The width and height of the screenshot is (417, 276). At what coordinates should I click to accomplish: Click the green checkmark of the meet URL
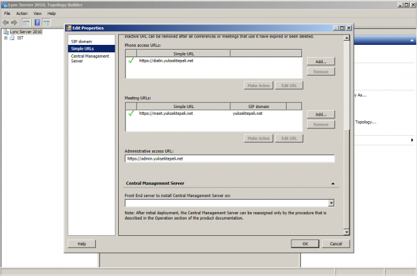pos(131,113)
